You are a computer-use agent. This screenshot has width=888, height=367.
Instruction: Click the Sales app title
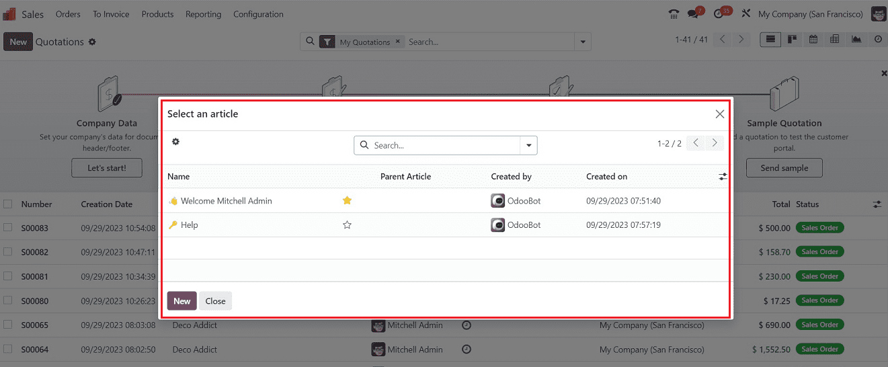32,14
